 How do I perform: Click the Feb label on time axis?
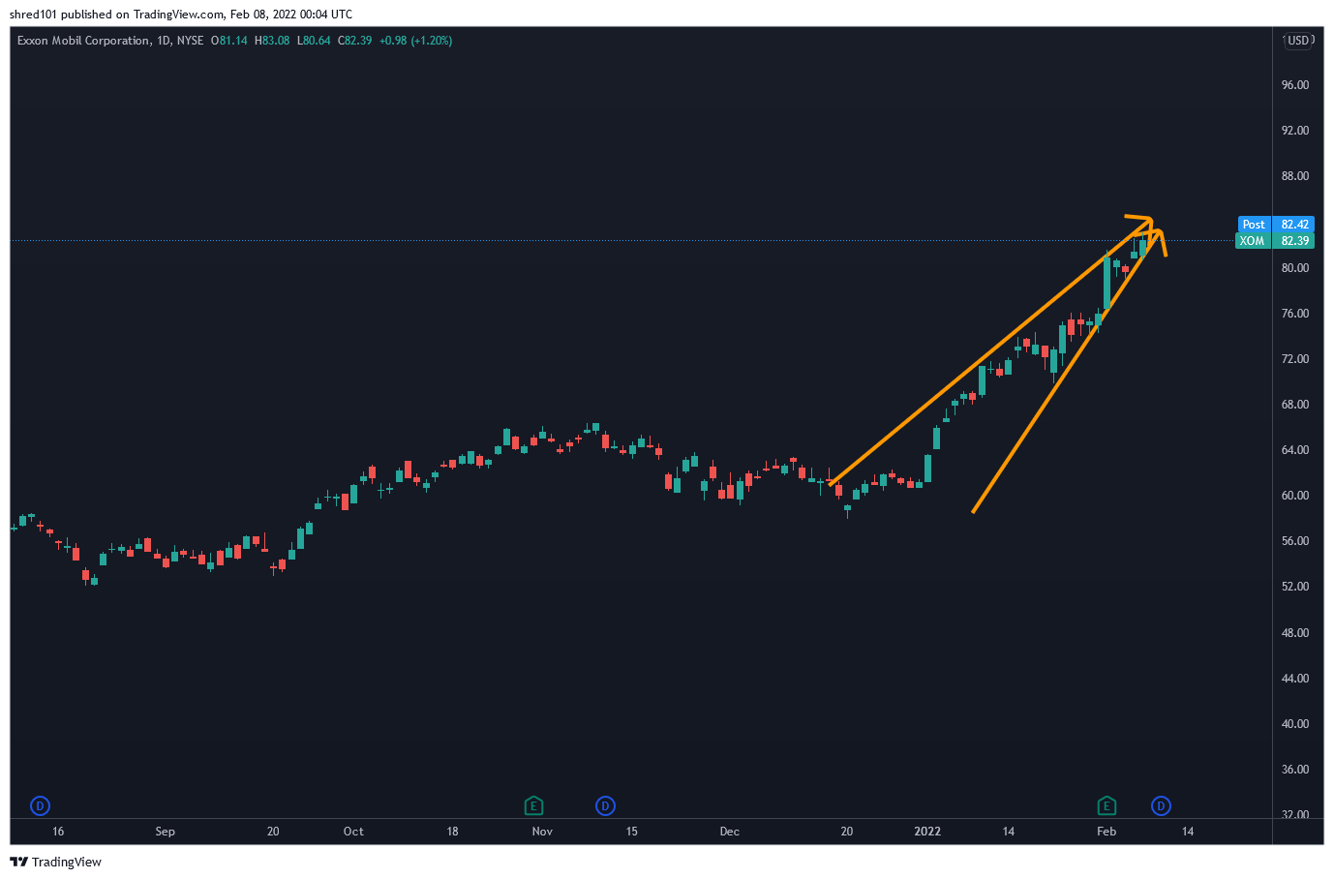[1107, 832]
